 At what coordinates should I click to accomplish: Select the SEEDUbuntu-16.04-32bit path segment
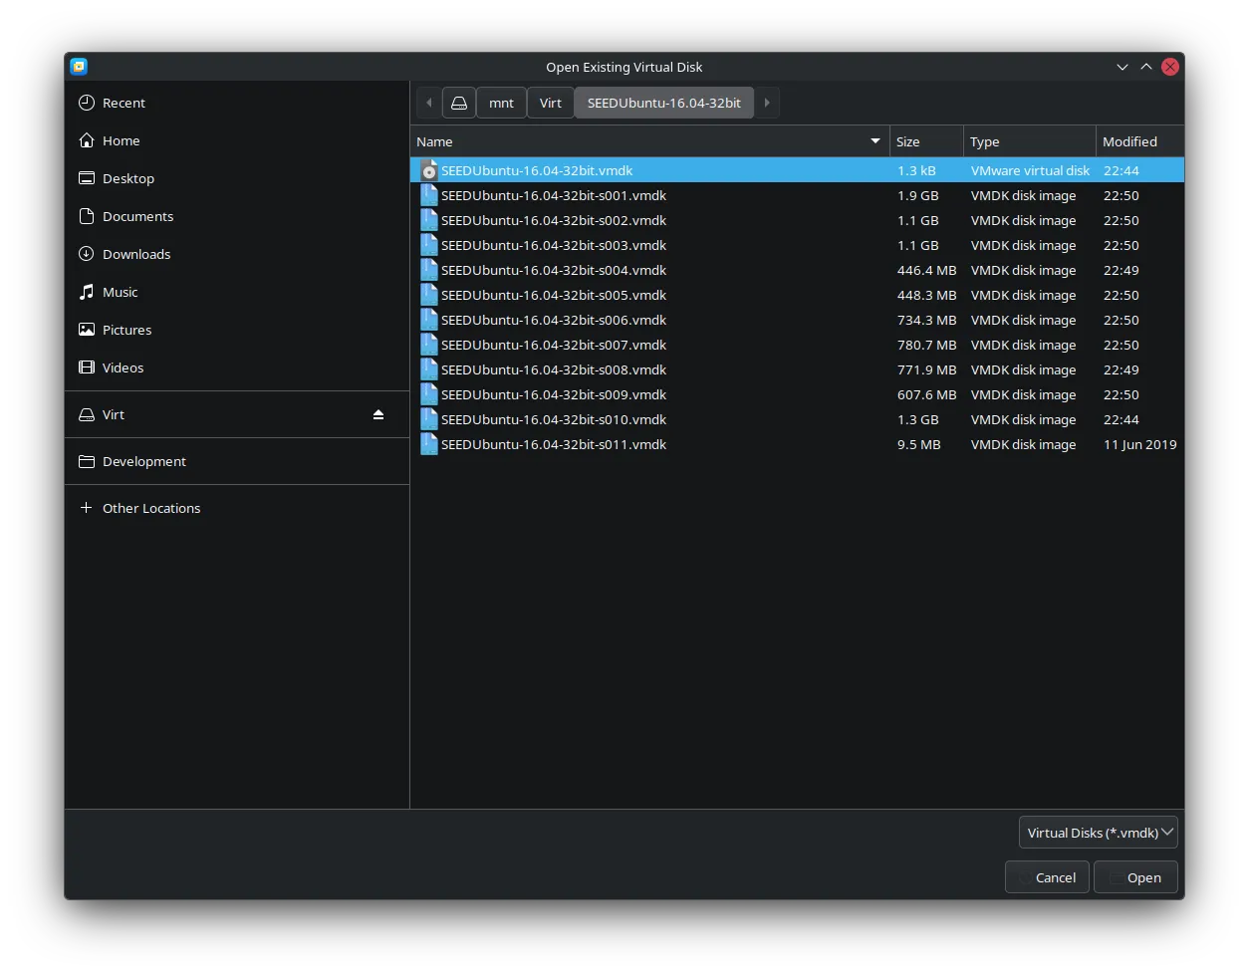664,103
